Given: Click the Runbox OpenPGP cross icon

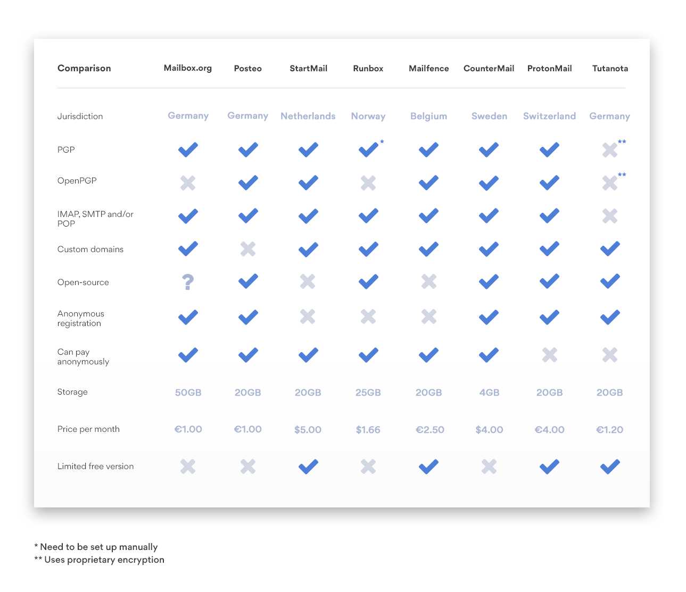Looking at the screenshot, I should 368,183.
